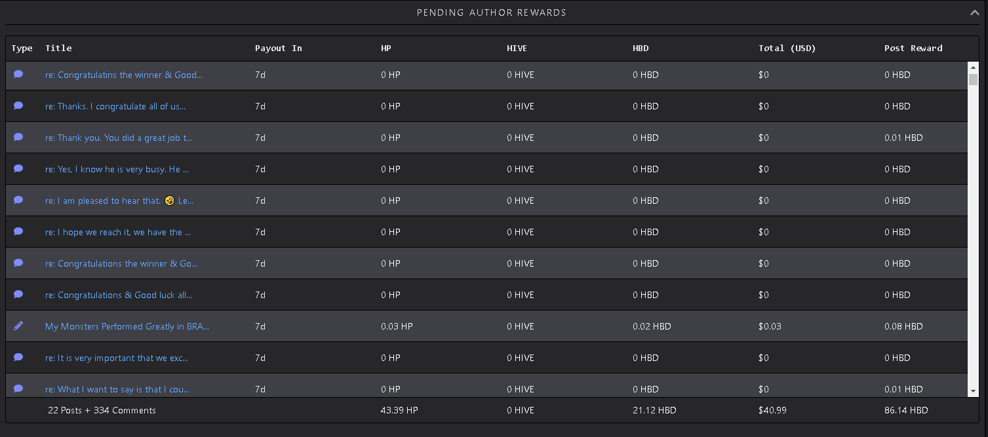Click comment icon for 'Thanks. I congratulate' row
This screenshot has width=988, height=437.
tap(18, 105)
